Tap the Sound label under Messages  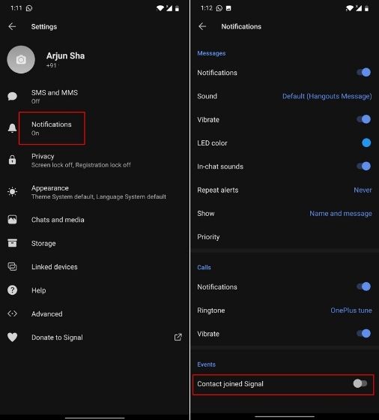pos(207,96)
